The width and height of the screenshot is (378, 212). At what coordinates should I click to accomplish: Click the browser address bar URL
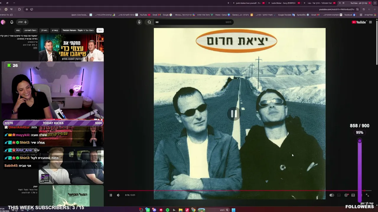pos(337,9)
